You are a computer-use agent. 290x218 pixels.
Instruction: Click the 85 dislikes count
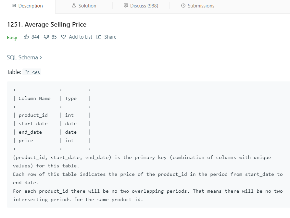point(54,37)
